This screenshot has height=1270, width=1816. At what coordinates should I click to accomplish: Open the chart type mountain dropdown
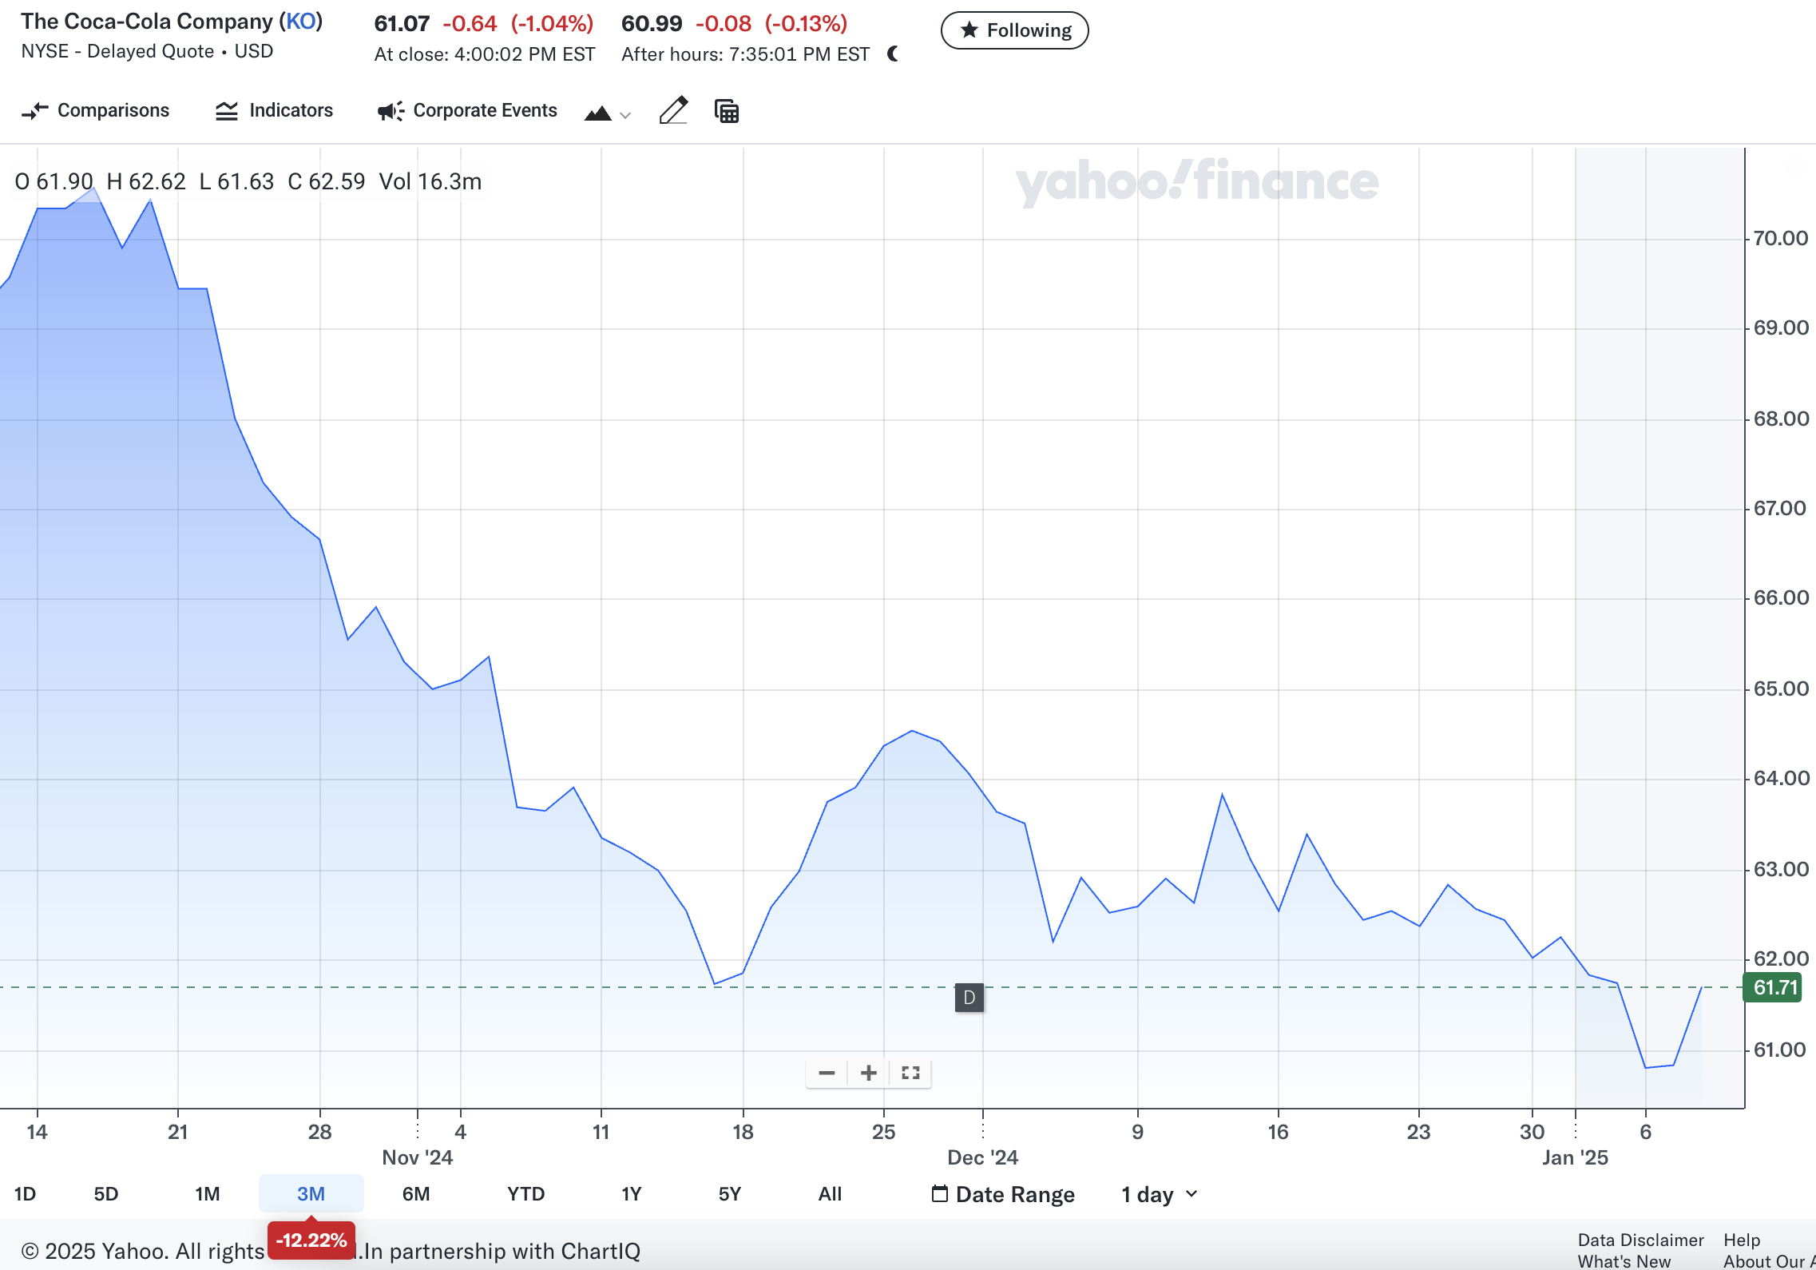tap(607, 113)
